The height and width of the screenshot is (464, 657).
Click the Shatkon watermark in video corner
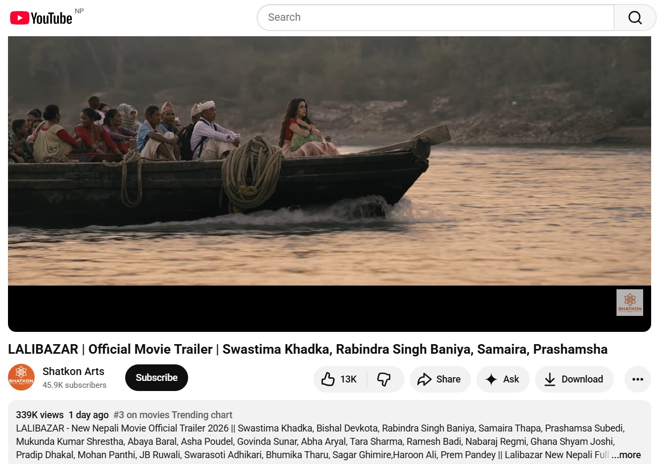tap(629, 303)
